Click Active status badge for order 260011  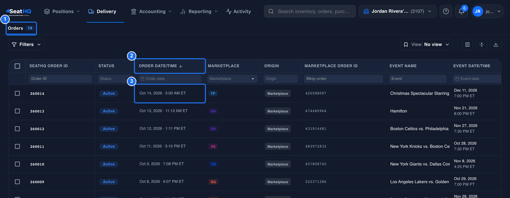click(109, 147)
